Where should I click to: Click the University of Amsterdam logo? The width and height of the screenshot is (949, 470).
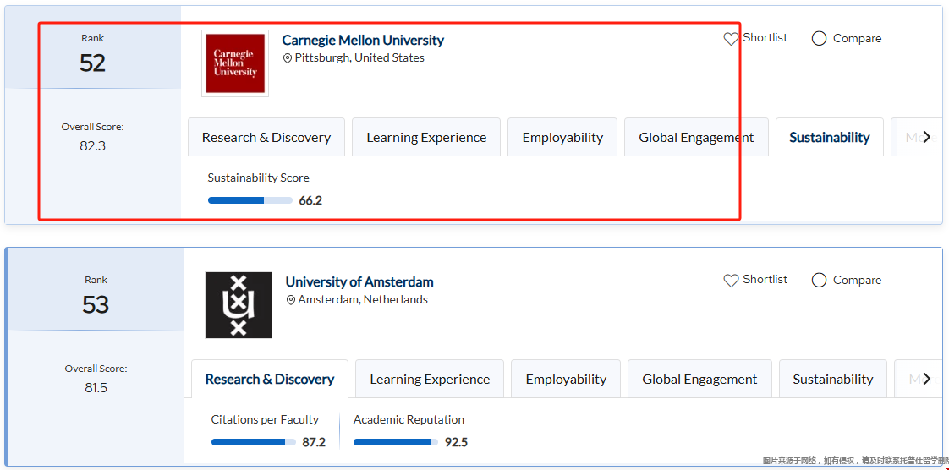coord(239,305)
